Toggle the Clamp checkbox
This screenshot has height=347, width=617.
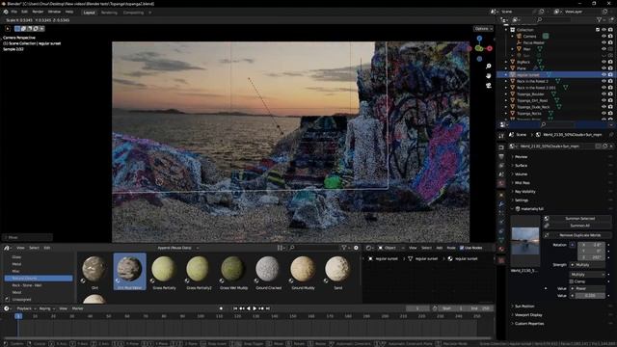(572, 281)
